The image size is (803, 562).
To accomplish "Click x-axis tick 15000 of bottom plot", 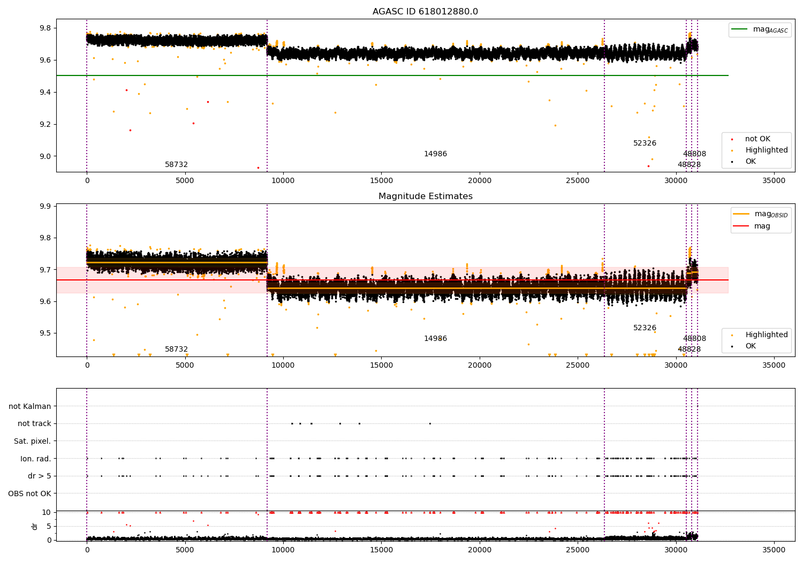I will click(x=381, y=550).
